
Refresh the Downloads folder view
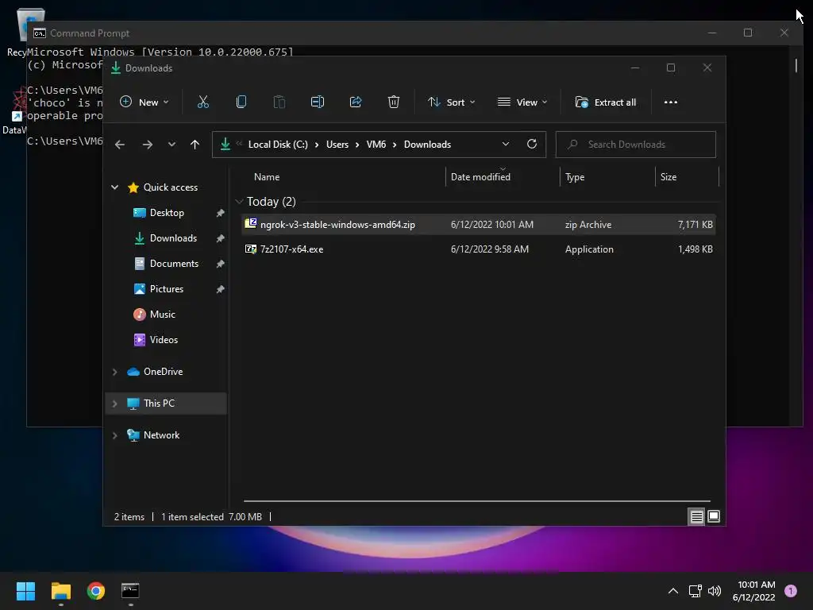pyautogui.click(x=531, y=145)
